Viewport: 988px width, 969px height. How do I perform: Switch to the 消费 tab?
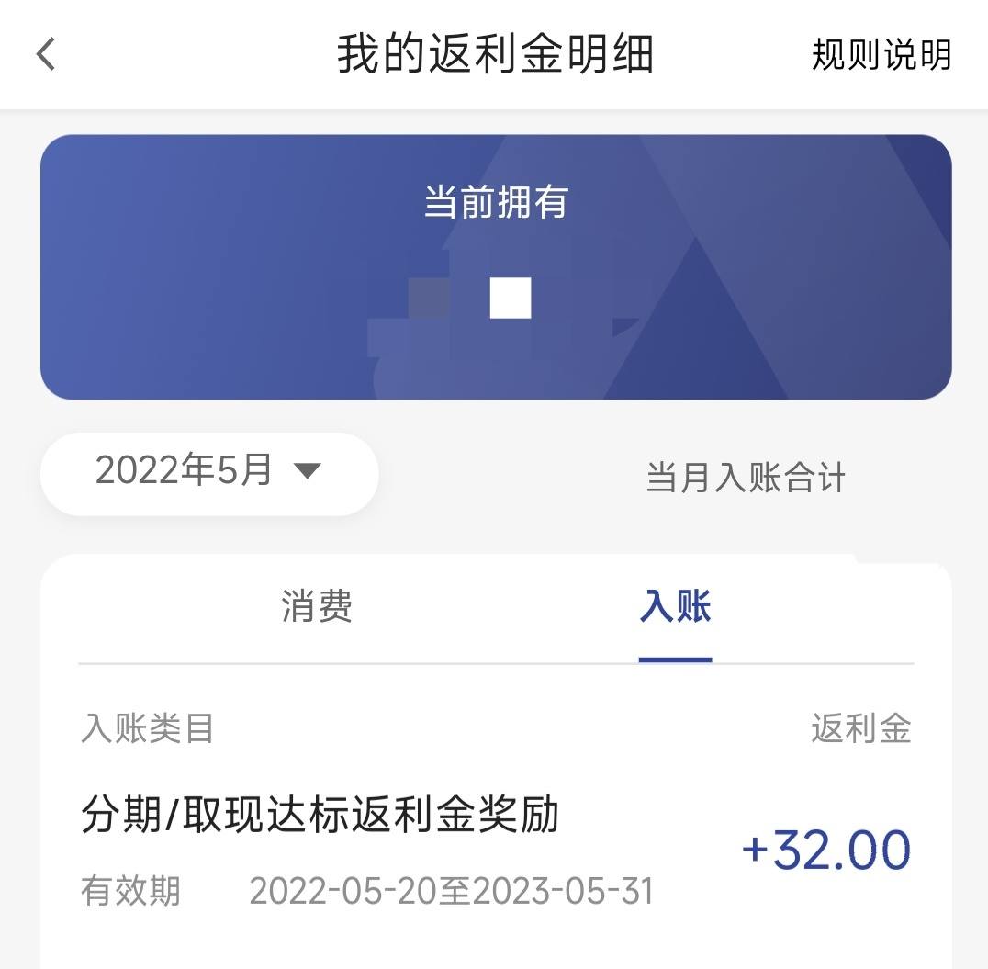316,606
